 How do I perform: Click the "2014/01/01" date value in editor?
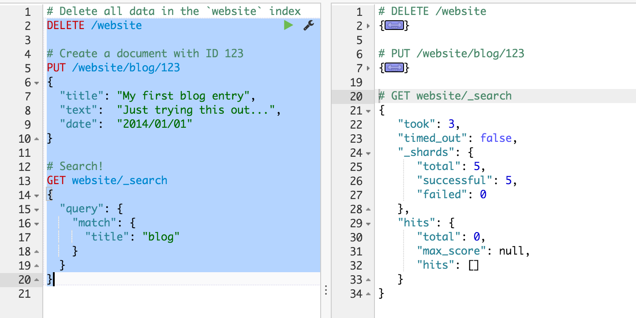click(x=154, y=124)
